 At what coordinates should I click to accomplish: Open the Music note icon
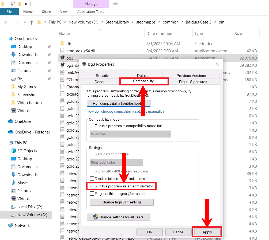[x=13, y=183]
